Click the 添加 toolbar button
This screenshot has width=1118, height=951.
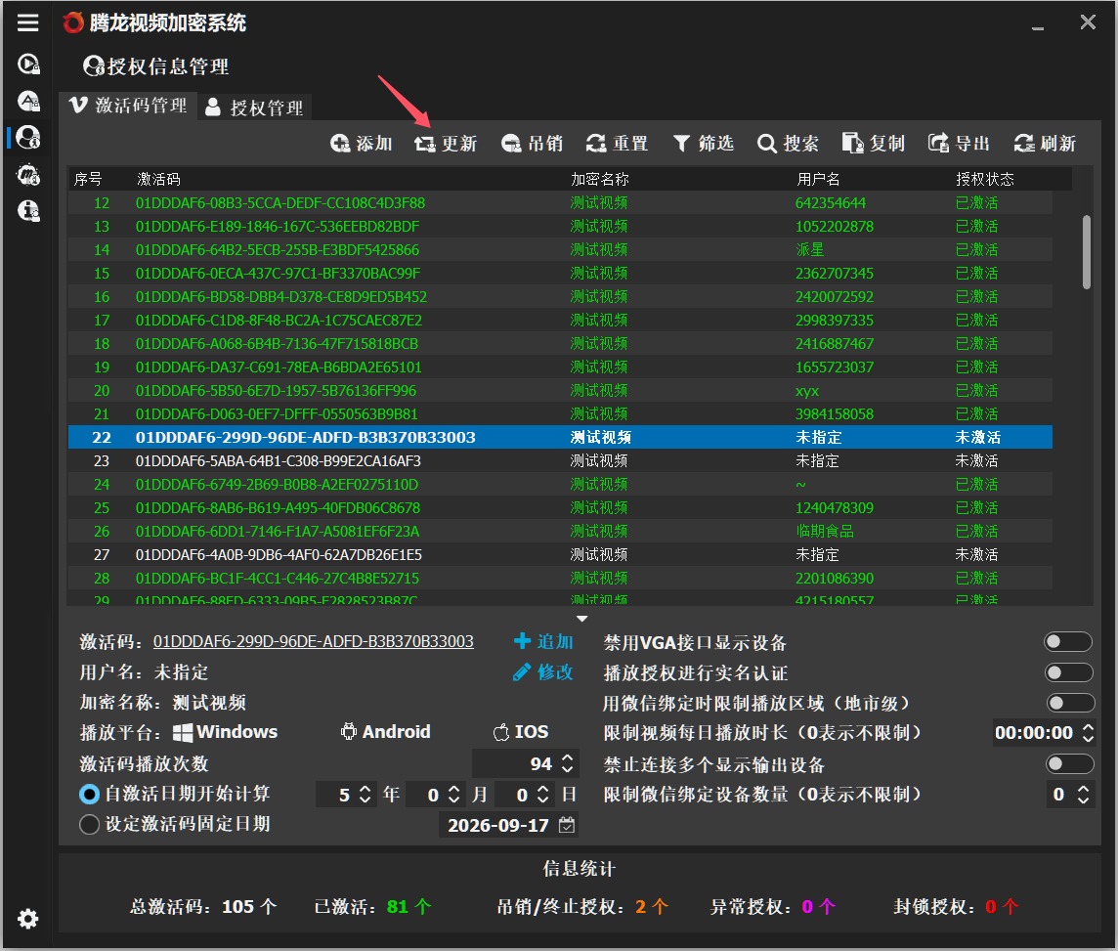(x=362, y=144)
